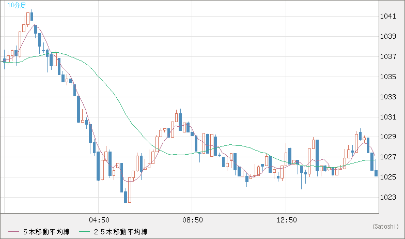The image size is (405, 239).
Task: Click the 1039 price axis label
Action: [387, 37]
